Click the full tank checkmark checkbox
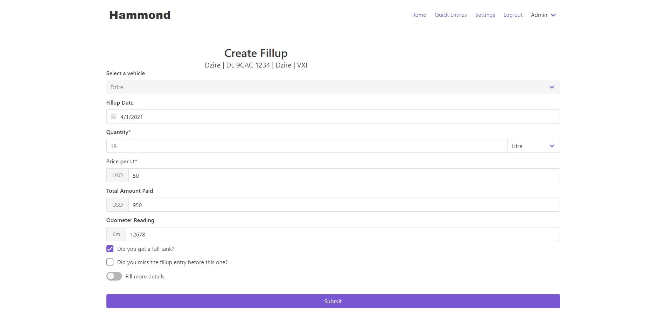Viewport: 665px width, 326px height. click(x=110, y=248)
